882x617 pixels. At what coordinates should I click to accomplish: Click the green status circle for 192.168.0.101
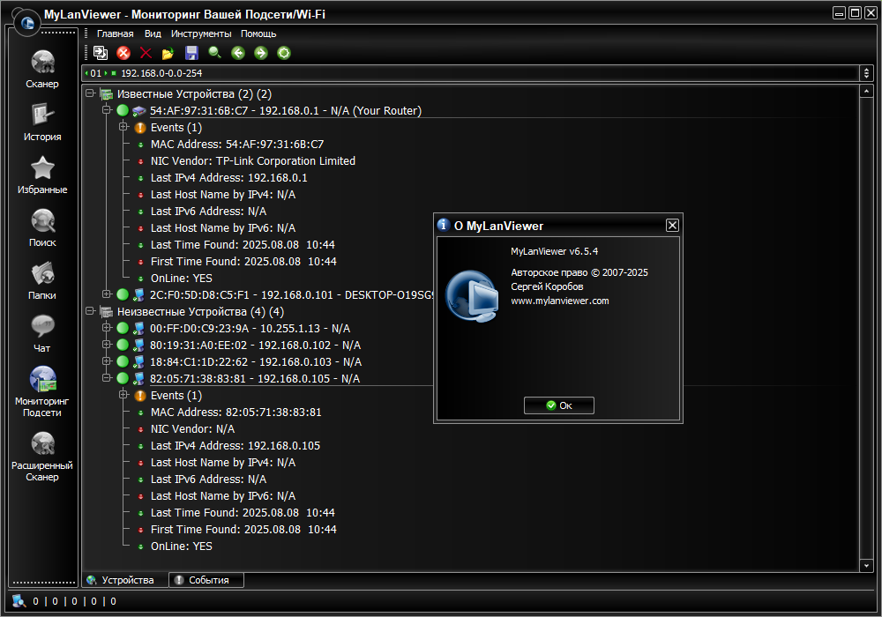(x=123, y=294)
